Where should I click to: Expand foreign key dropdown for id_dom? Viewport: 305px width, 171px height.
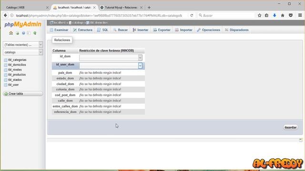click(x=111, y=57)
